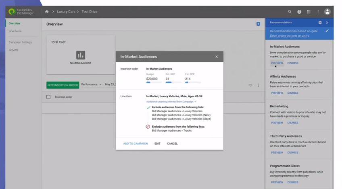Select Line items in the sidebar
Viewport: 342px width, 189px height.
(x=15, y=31)
